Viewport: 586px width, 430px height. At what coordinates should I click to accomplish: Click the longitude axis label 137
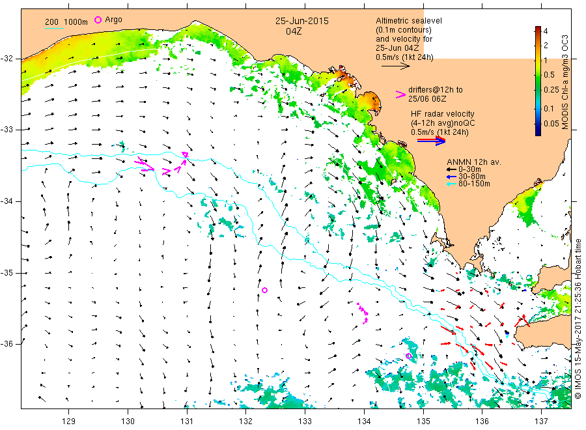(x=542, y=422)
